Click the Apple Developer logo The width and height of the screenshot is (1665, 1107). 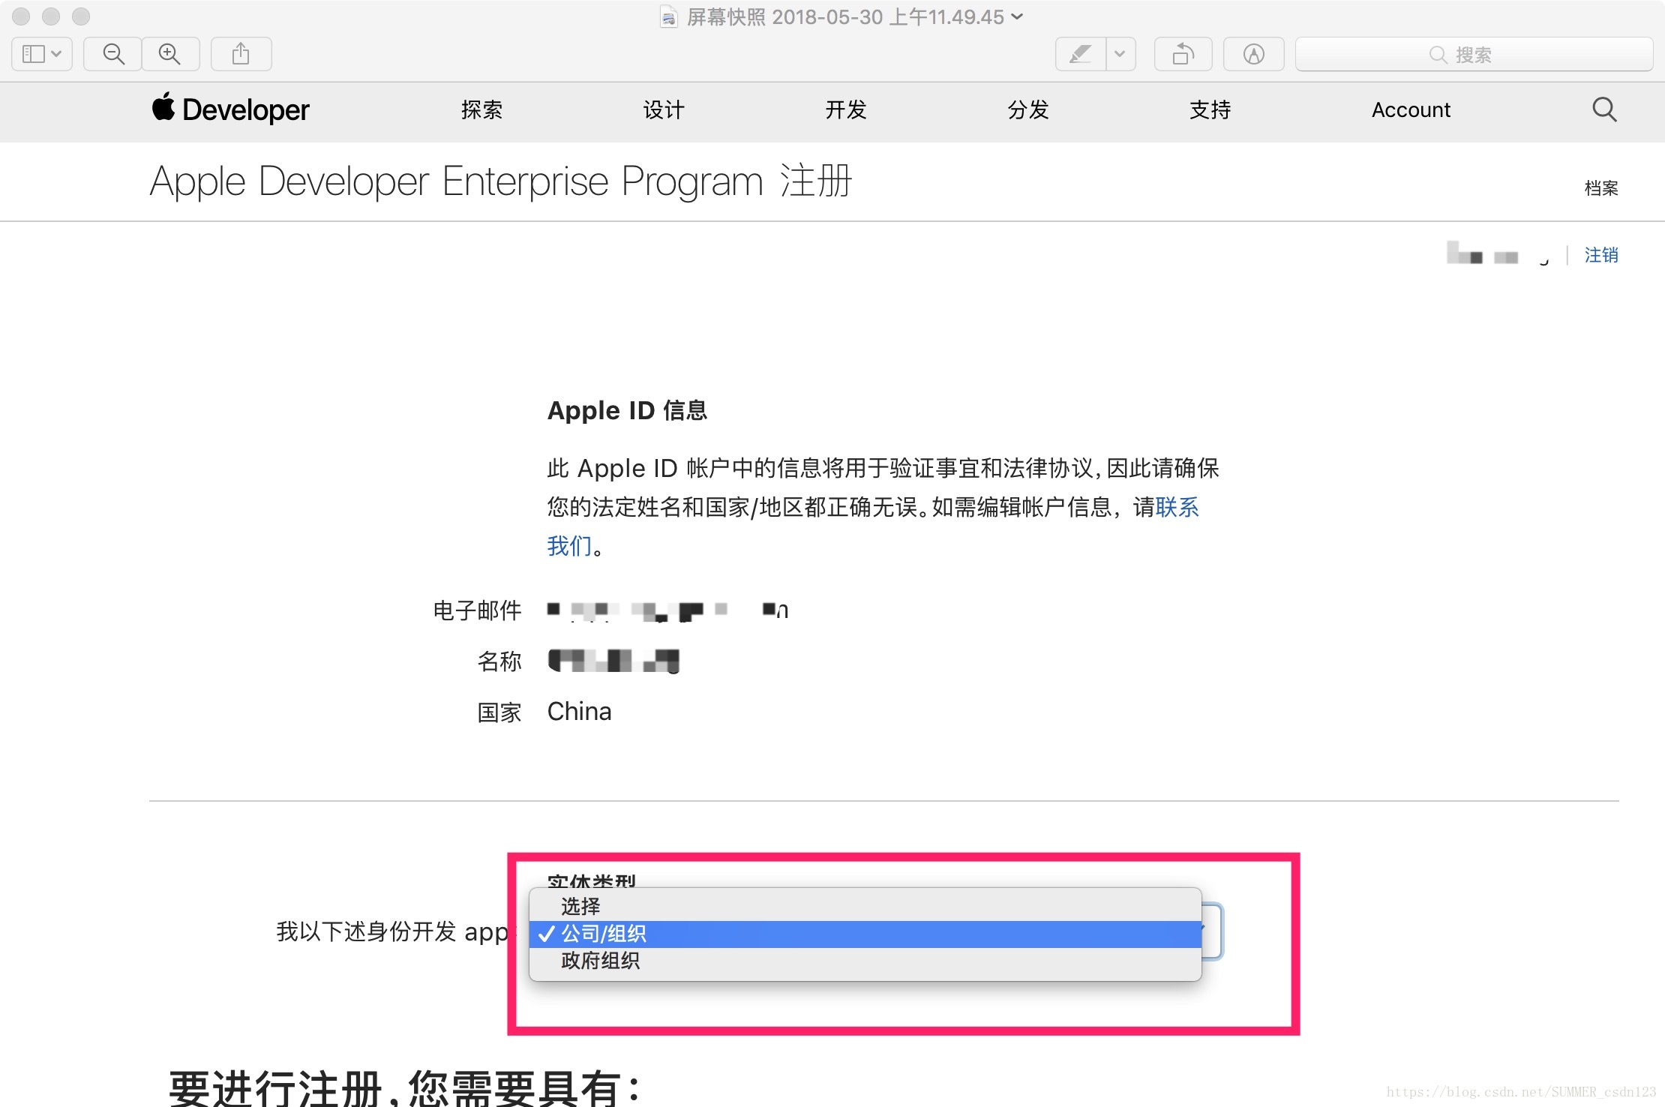[231, 109]
